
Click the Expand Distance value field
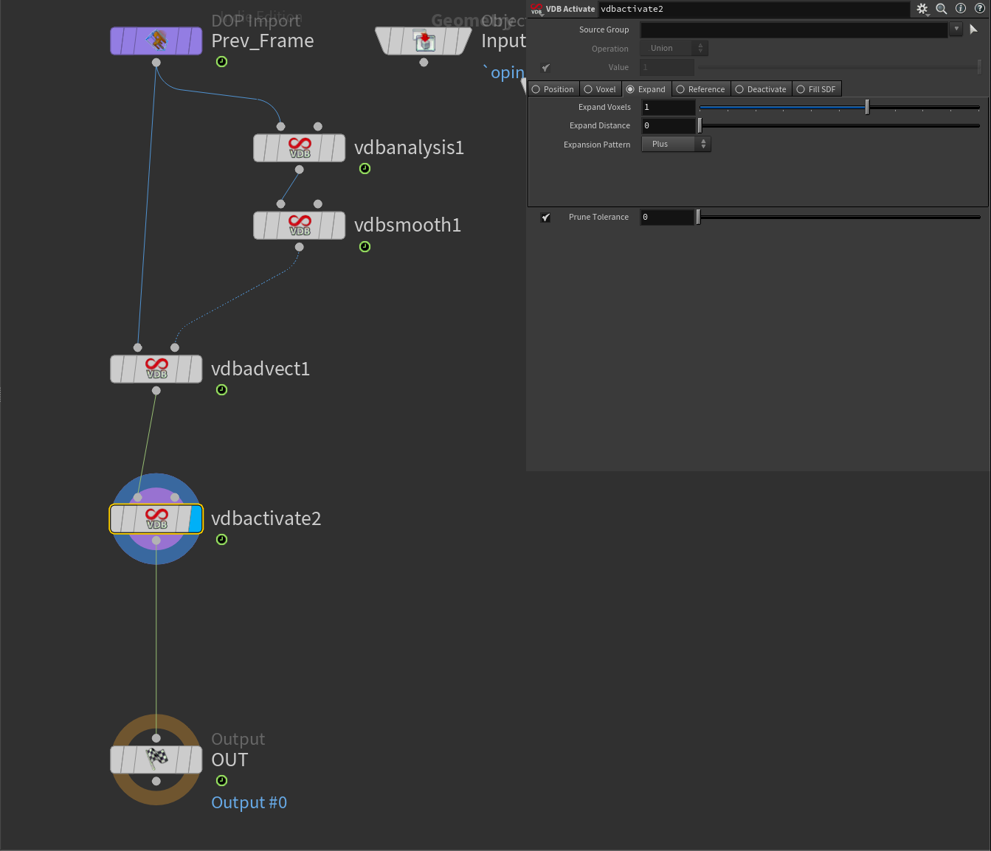click(x=668, y=126)
